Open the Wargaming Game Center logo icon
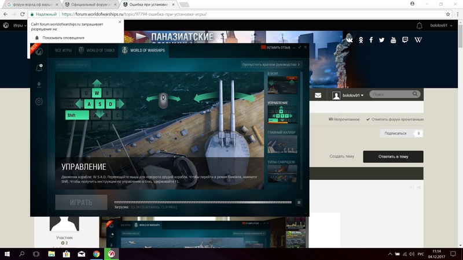463x260 pixels. [39, 51]
